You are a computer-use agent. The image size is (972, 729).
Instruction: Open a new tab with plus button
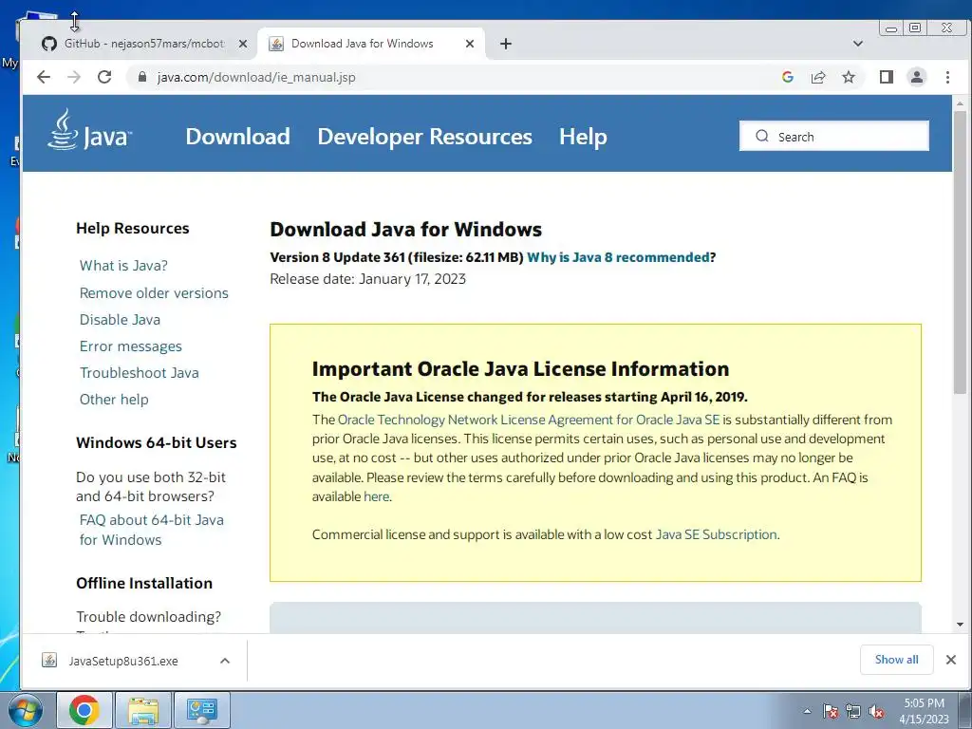coord(506,44)
